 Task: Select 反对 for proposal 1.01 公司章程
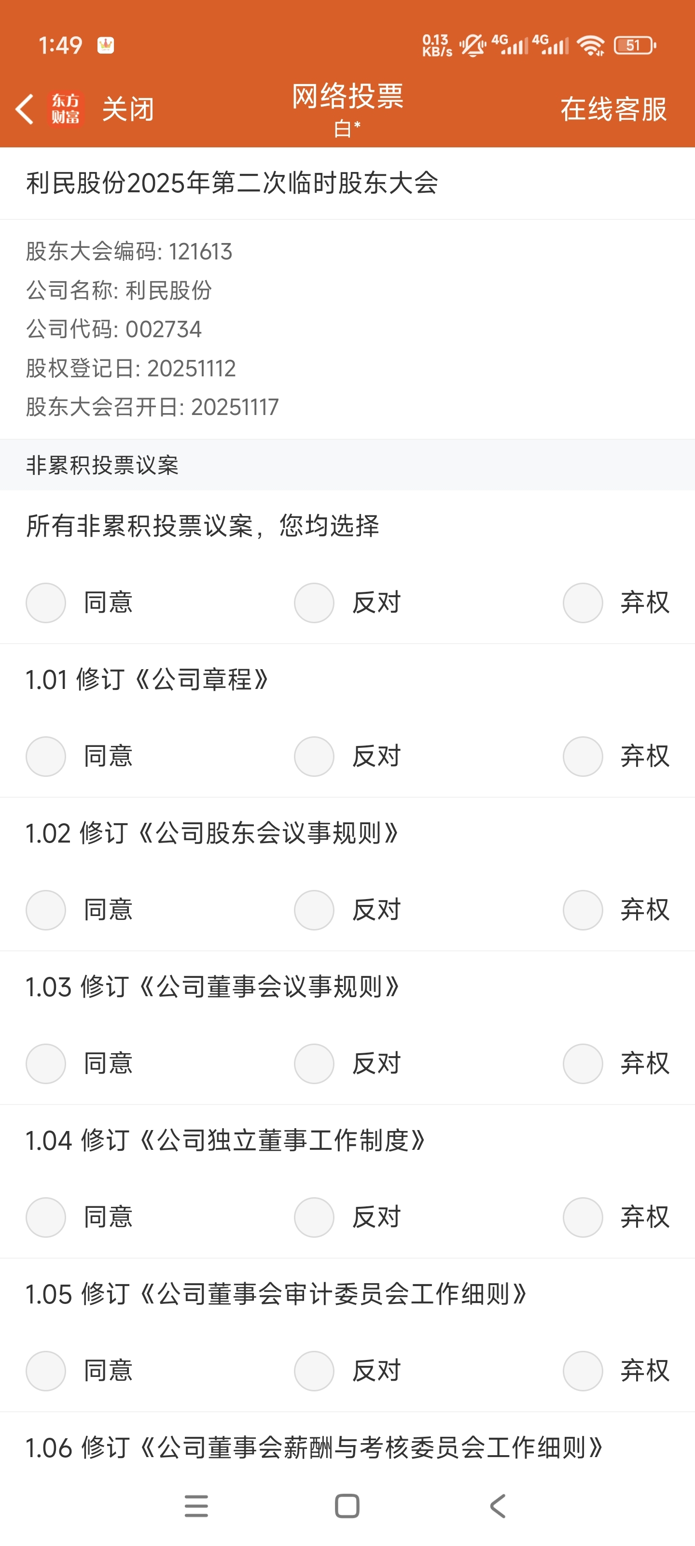[314, 756]
